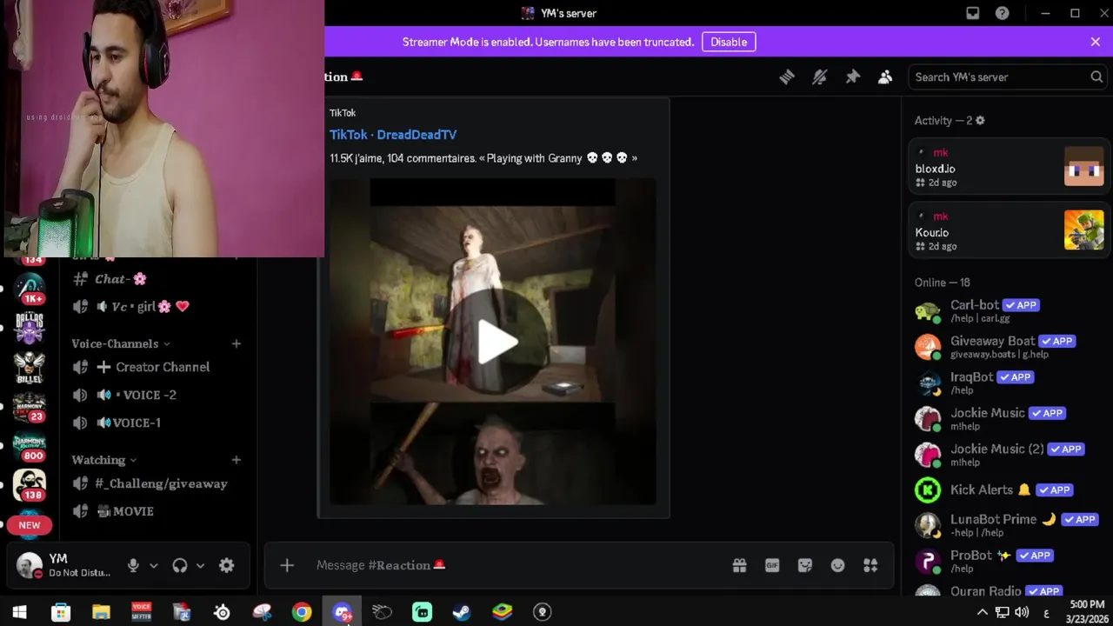
Task: Open the Apps launcher in message bar
Action: (870, 565)
